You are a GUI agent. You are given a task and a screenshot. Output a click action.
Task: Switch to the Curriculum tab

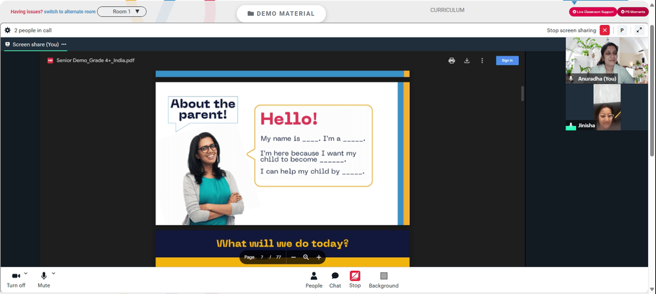pyautogui.click(x=447, y=10)
